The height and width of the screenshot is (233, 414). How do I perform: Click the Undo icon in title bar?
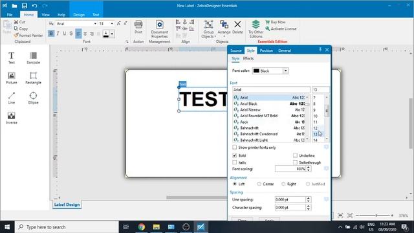tap(34, 6)
